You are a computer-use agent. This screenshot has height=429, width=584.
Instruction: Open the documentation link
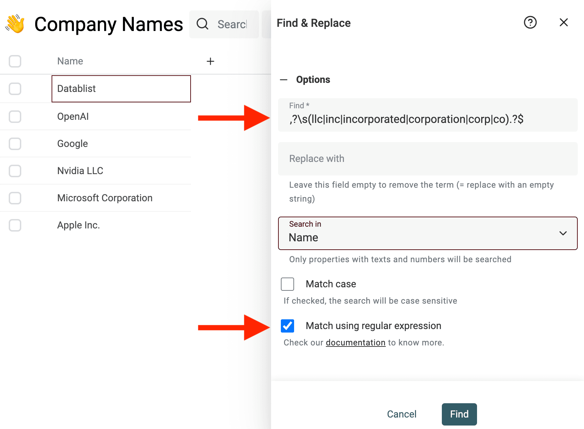[x=355, y=343]
